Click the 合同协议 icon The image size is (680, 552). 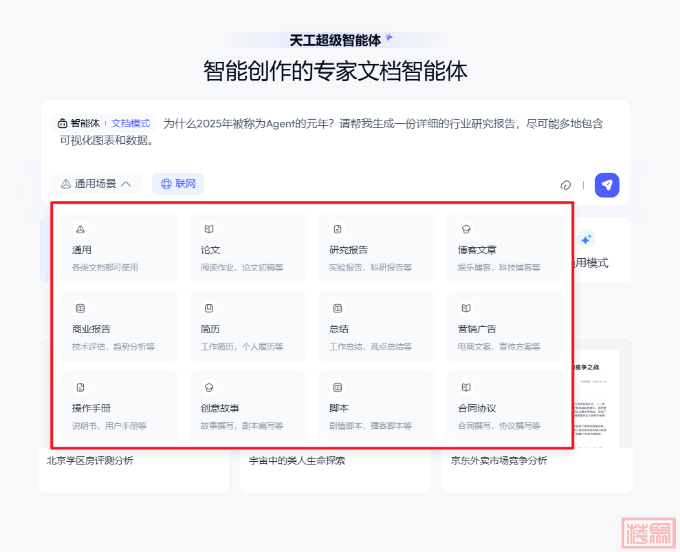[x=465, y=387]
